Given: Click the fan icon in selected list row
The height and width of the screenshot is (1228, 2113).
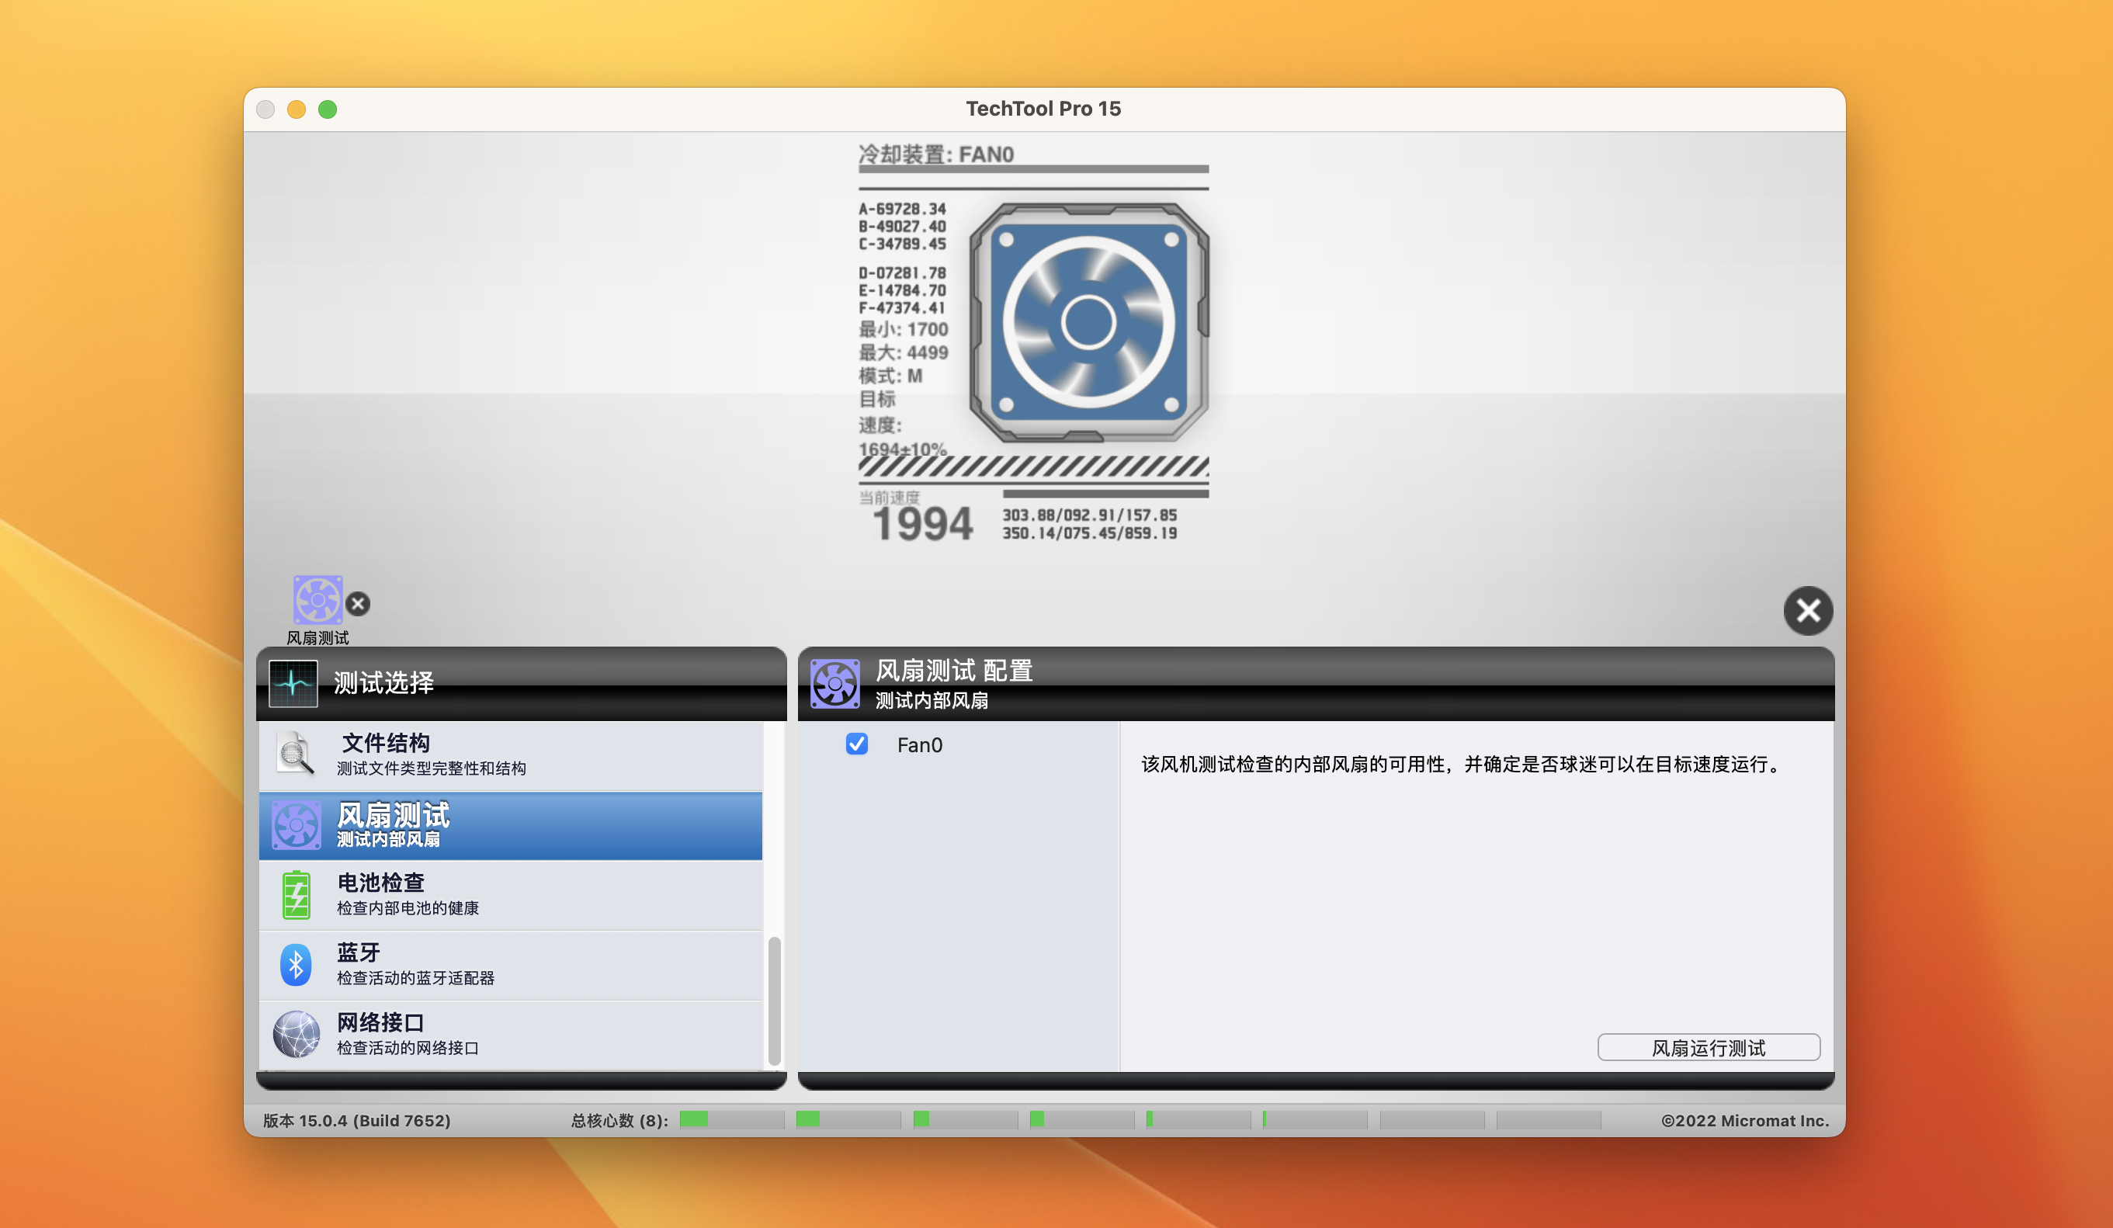Looking at the screenshot, I should (x=296, y=826).
